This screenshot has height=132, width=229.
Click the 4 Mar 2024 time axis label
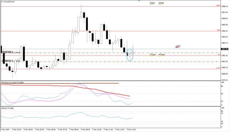tap(5, 129)
